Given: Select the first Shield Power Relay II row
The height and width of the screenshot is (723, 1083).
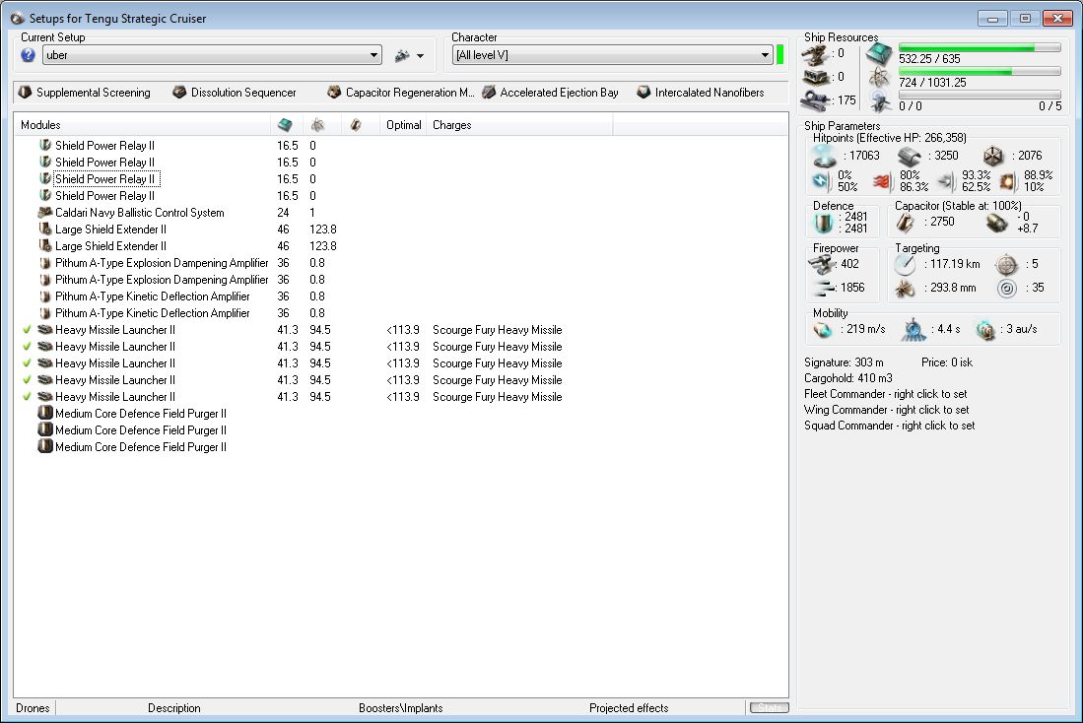Looking at the screenshot, I should (105, 146).
